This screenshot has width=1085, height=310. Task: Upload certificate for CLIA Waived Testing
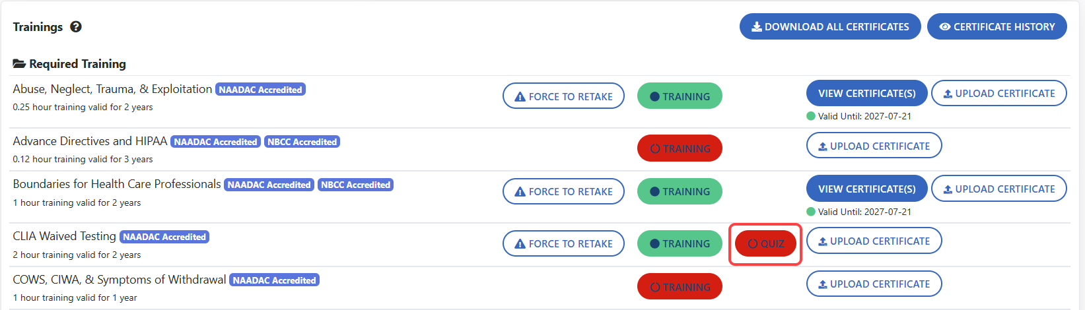874,241
